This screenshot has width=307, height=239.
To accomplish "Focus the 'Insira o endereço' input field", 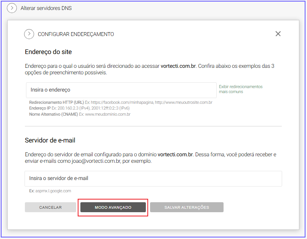I will [121, 90].
